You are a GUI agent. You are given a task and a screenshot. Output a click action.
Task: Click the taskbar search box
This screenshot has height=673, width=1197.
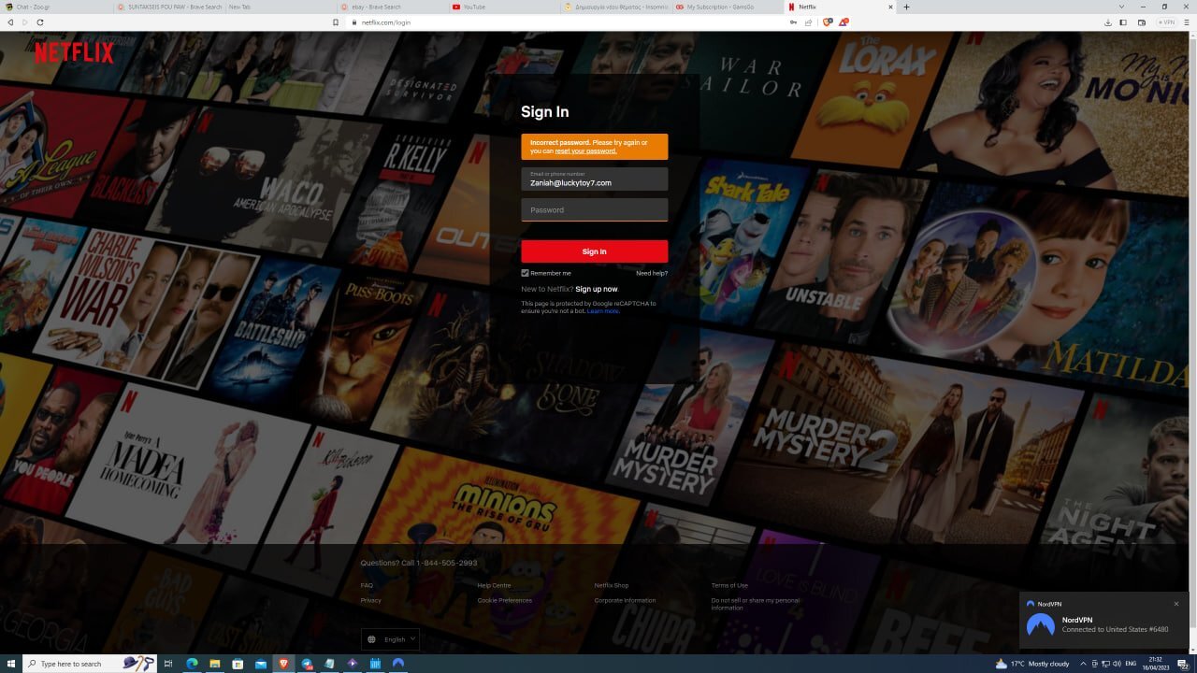click(89, 664)
